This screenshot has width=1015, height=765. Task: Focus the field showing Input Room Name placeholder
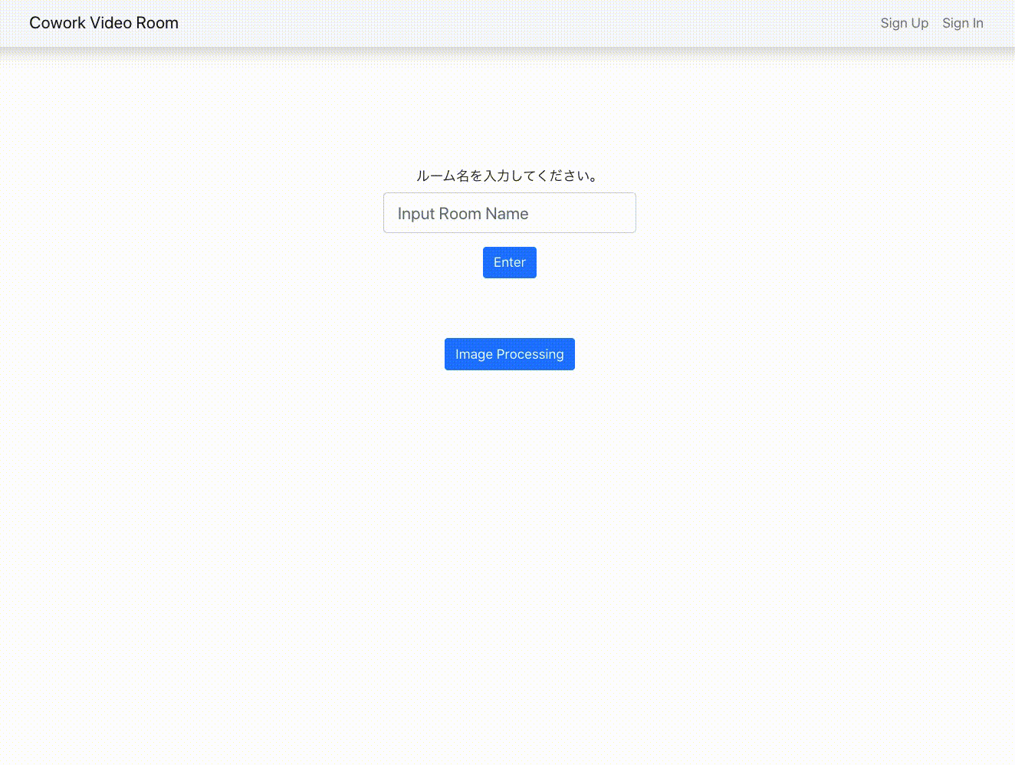tap(510, 213)
